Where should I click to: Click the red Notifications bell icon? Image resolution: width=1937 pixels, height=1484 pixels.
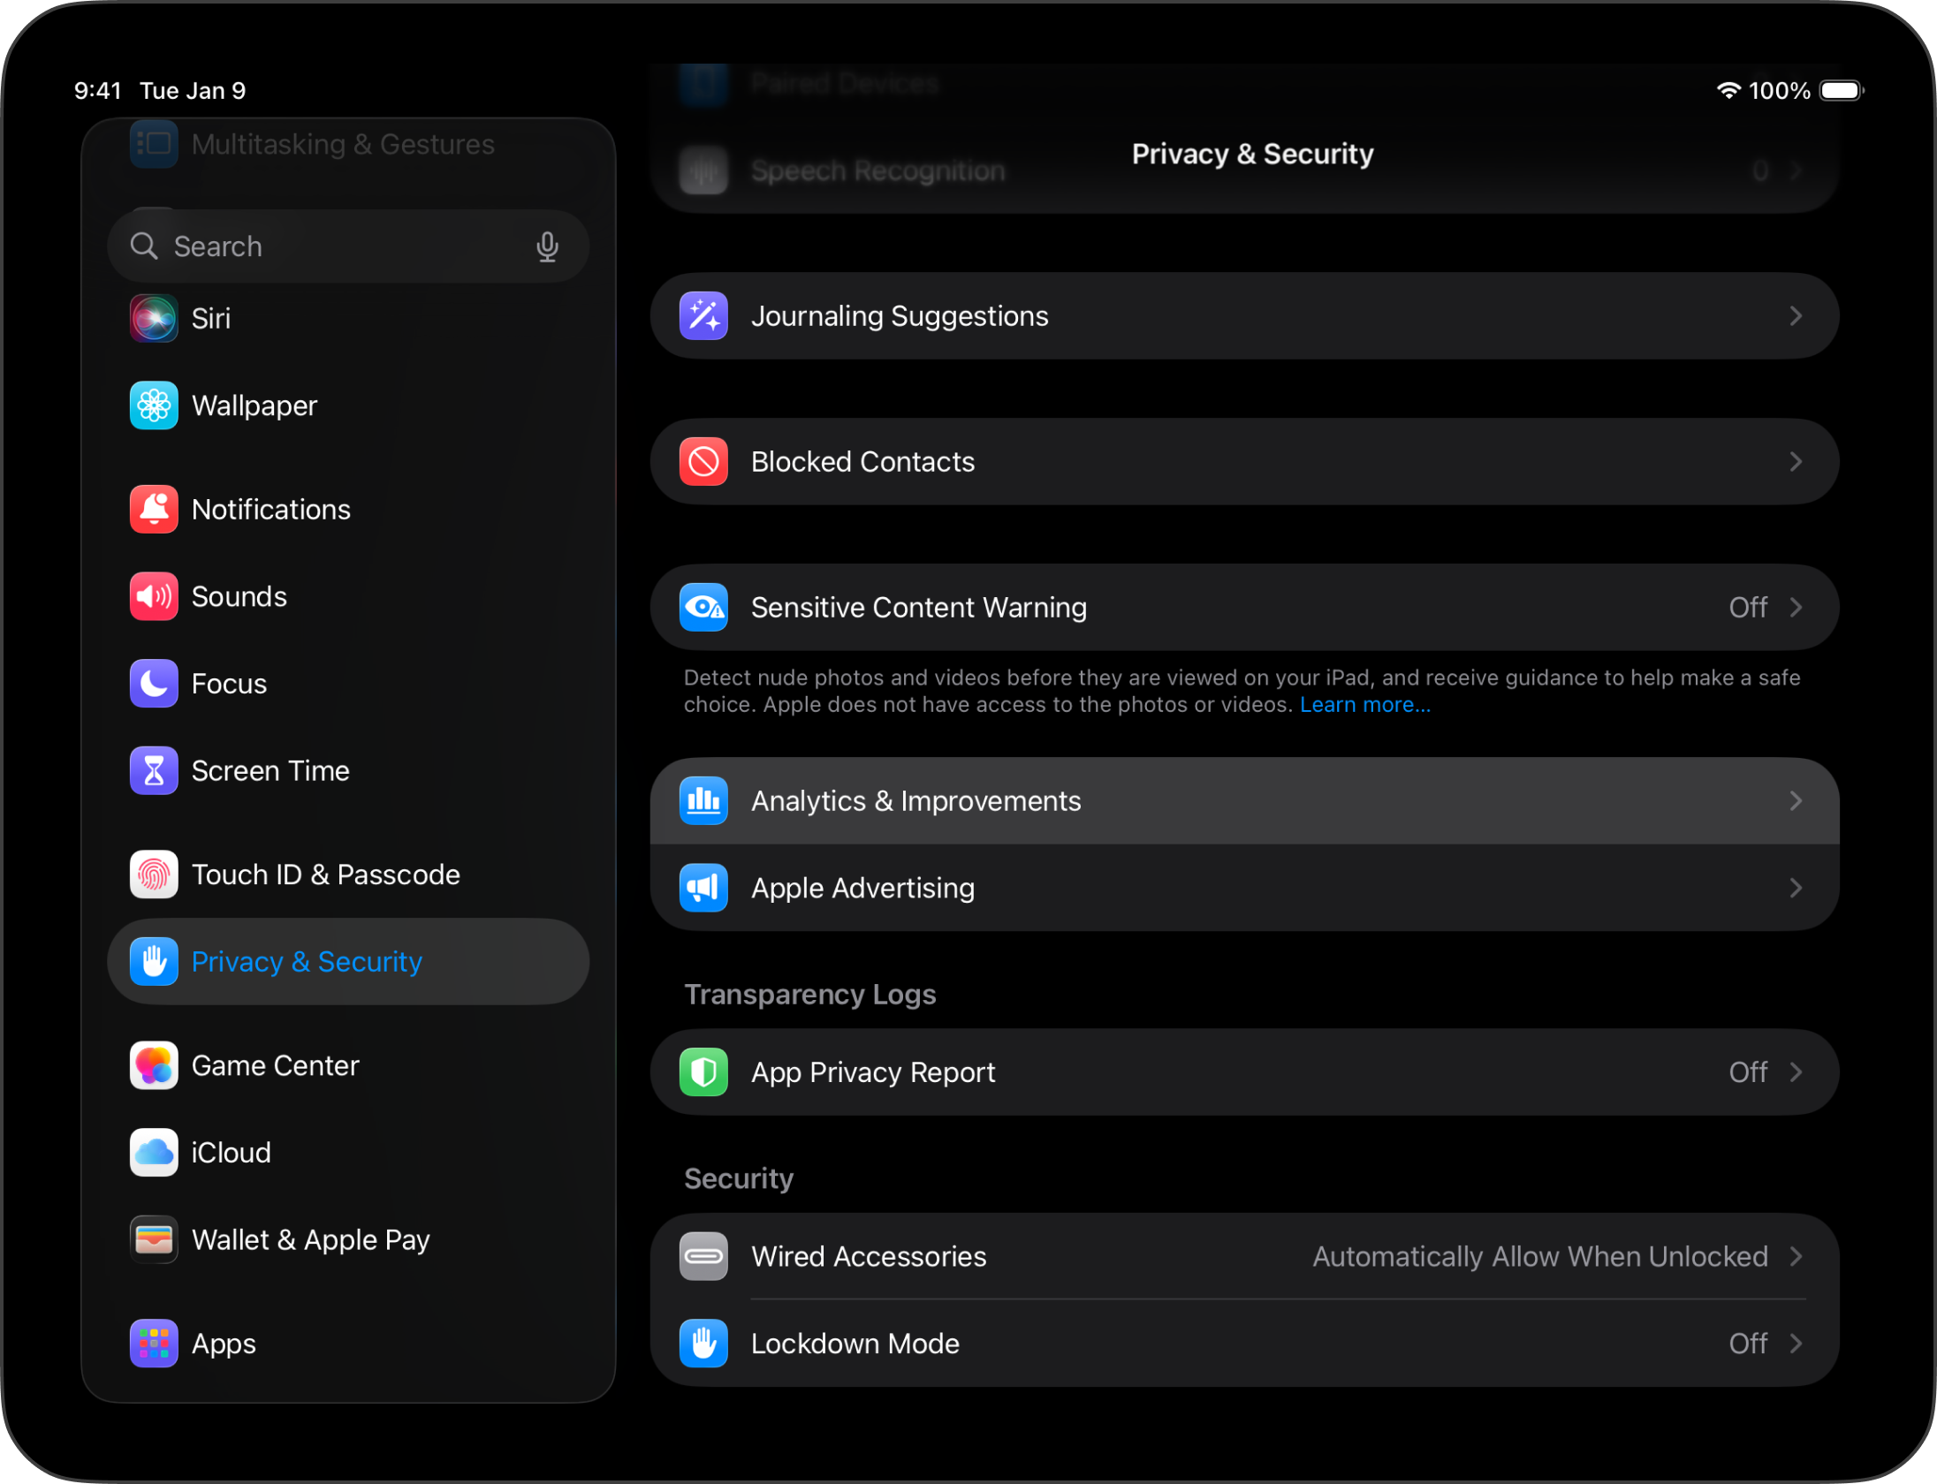154,509
